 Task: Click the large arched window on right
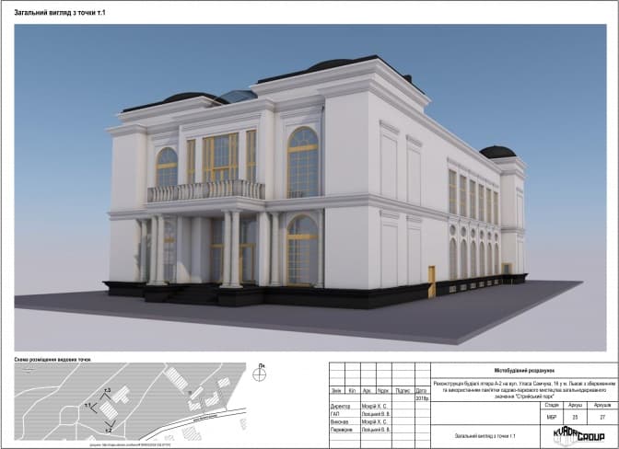[x=303, y=162]
